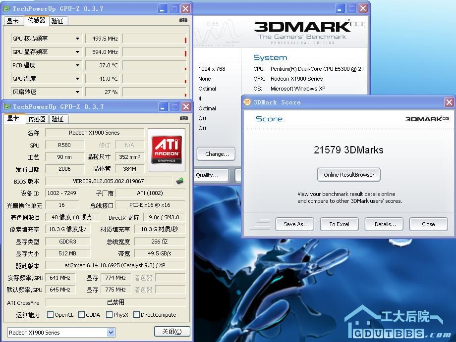The image size is (456, 342).
Task: Click the 关闭(C) button
Action: tap(172, 331)
